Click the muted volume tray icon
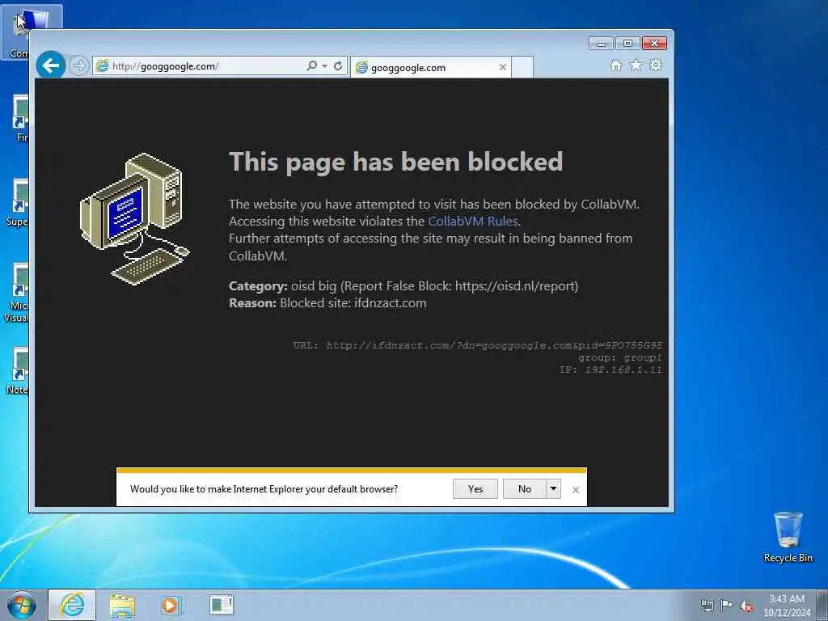The height and width of the screenshot is (621, 828). tap(746, 606)
